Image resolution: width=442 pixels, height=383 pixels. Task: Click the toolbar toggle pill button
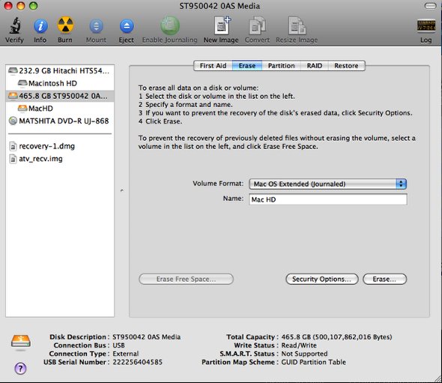(430, 6)
